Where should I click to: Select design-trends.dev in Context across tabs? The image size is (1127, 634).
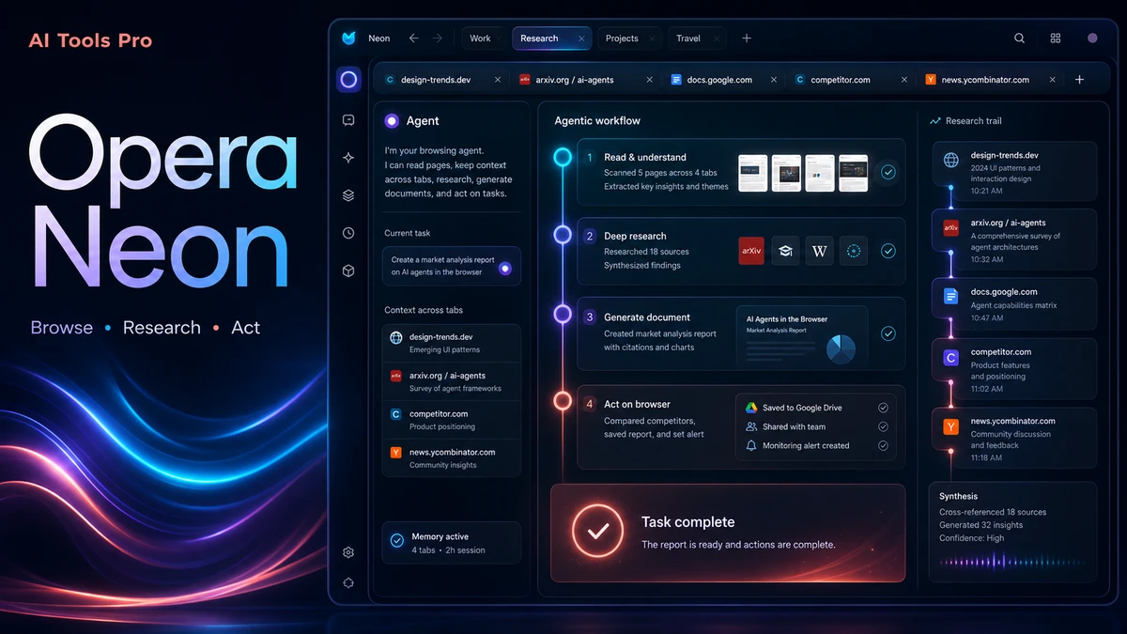[x=452, y=343]
